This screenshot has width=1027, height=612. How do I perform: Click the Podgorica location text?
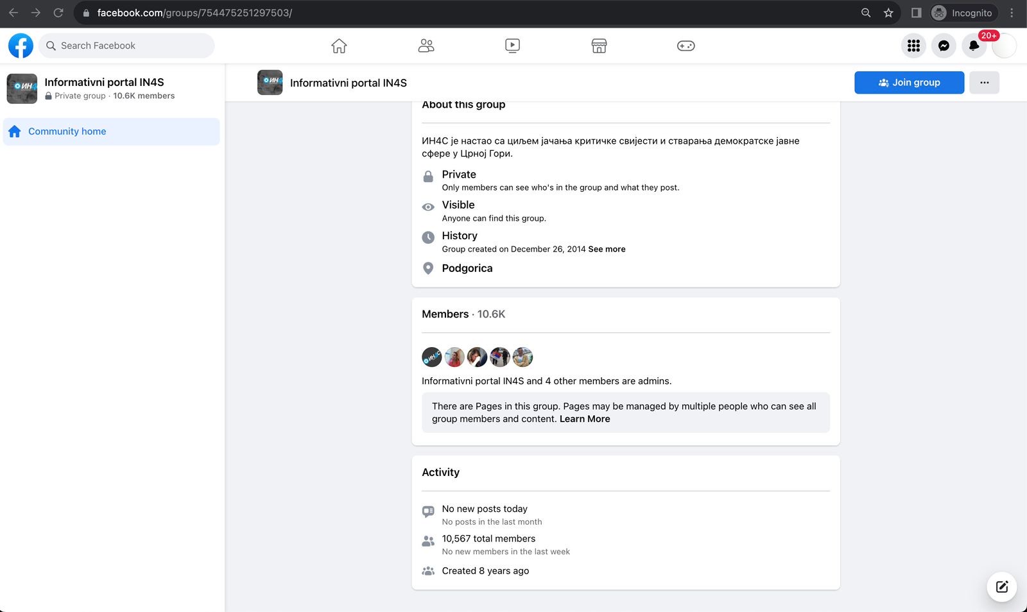tap(467, 268)
